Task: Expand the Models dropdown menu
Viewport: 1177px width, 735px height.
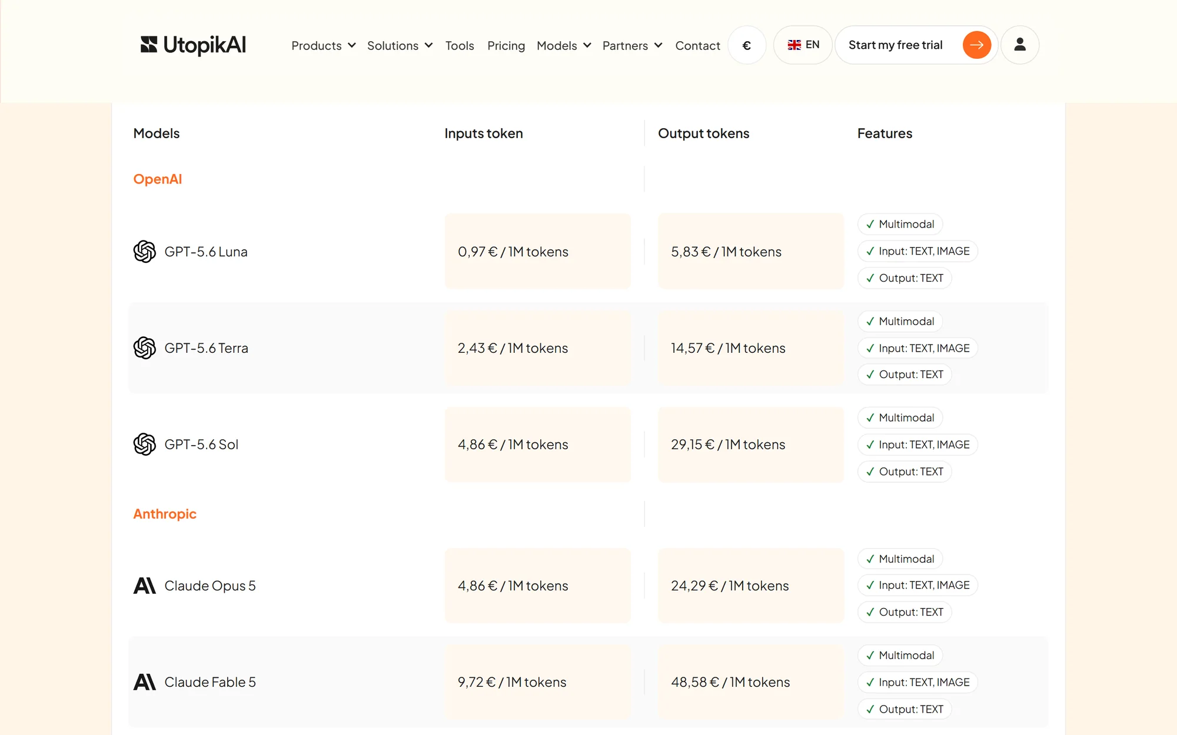Action: coord(564,45)
